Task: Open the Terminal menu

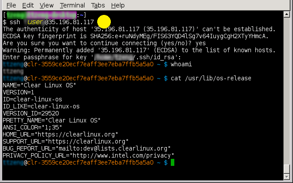Action: click(x=72, y=5)
